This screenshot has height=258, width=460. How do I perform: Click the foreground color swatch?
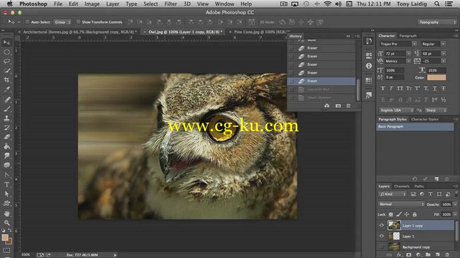point(5,237)
